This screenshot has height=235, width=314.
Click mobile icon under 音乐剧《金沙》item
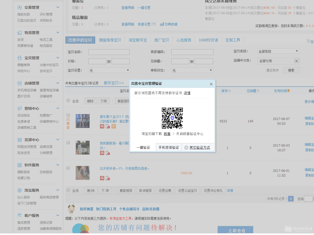pos(108,126)
